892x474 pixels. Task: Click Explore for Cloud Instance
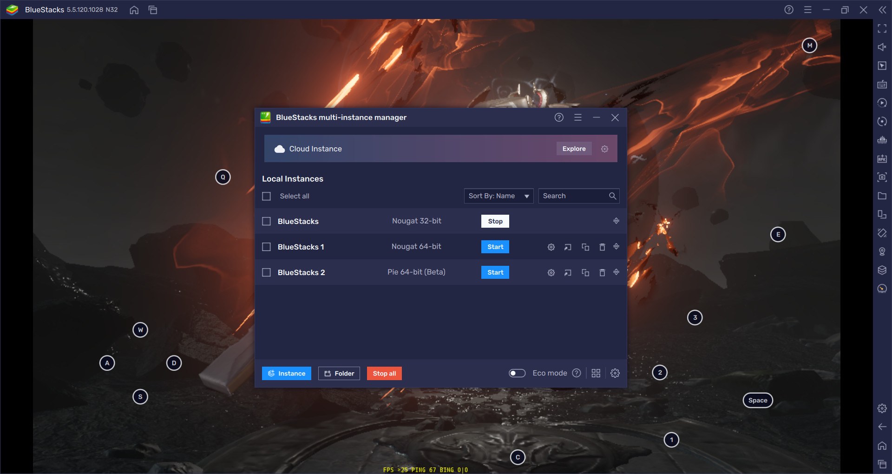[574, 149]
